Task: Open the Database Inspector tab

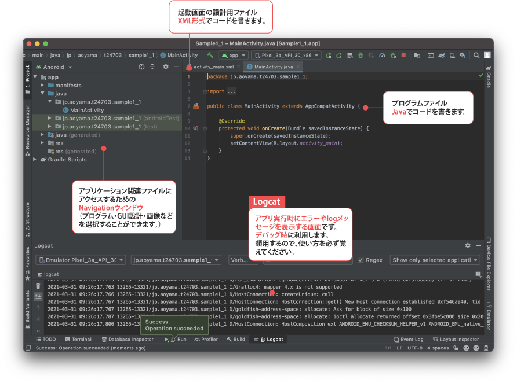Action: 128,339
